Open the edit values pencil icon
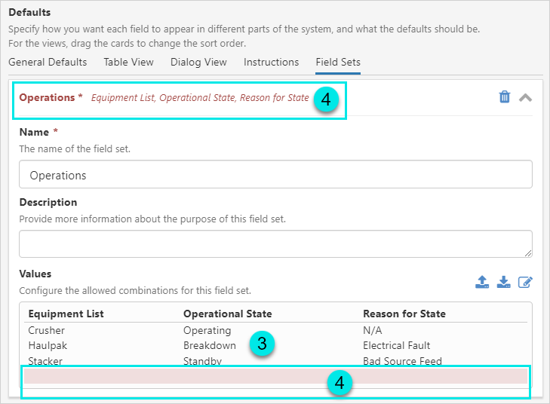Viewport: 550px width, 404px height. point(526,283)
